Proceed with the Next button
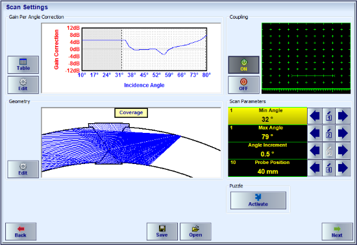 [x=337, y=231]
